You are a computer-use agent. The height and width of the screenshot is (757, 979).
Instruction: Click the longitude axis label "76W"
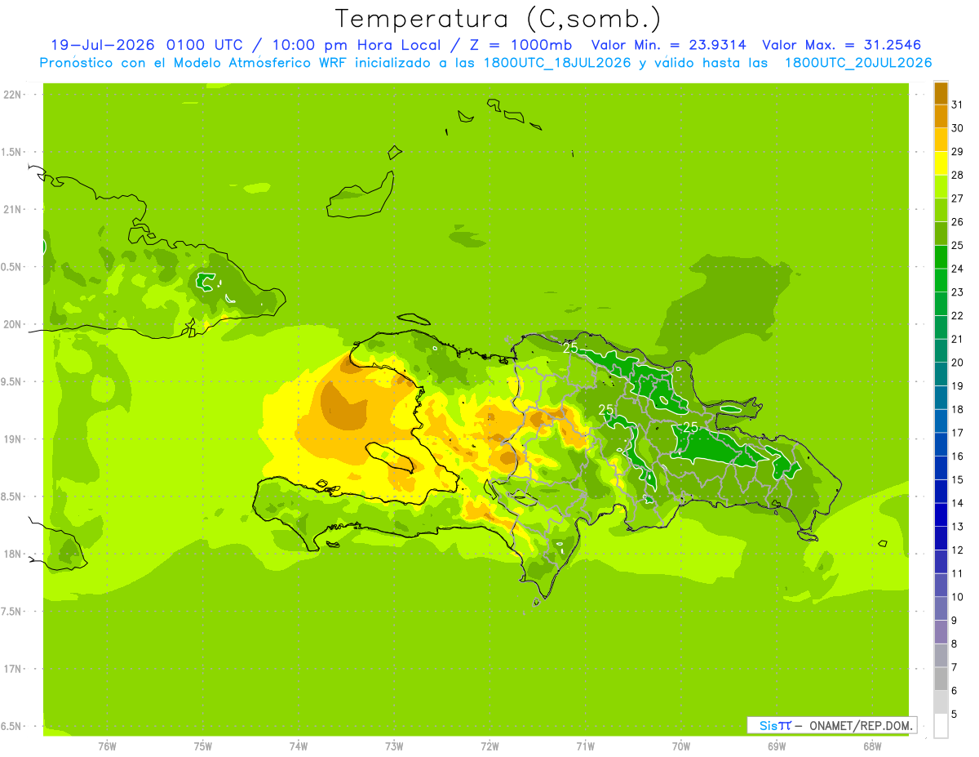(x=107, y=746)
